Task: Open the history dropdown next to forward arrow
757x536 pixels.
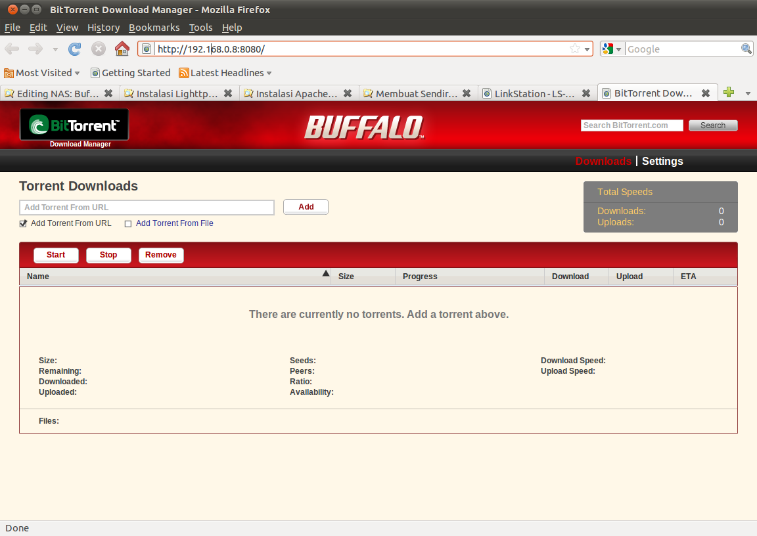Action: coord(55,49)
